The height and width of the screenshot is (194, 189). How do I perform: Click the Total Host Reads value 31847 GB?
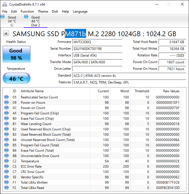[172, 42]
